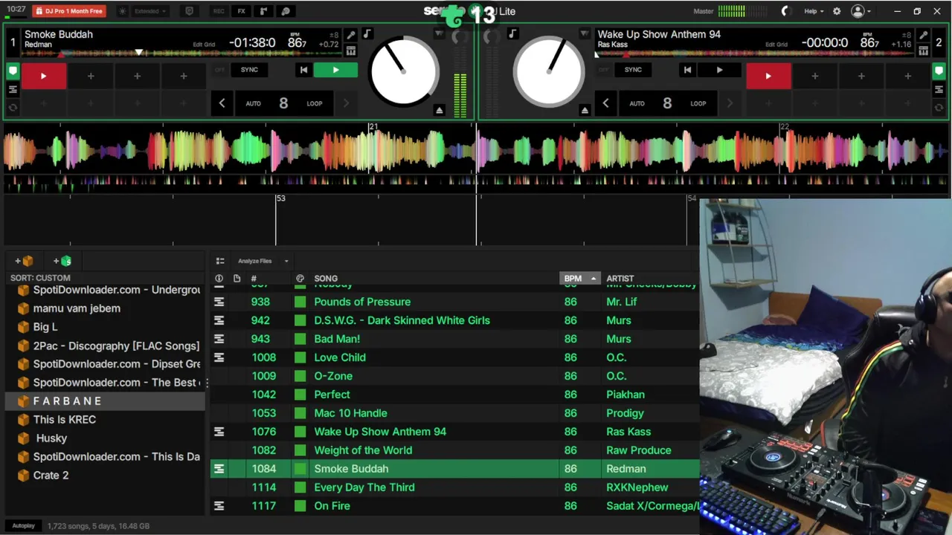The image size is (952, 535).
Task: Add fourth cue point on deck 2
Action: click(907, 76)
